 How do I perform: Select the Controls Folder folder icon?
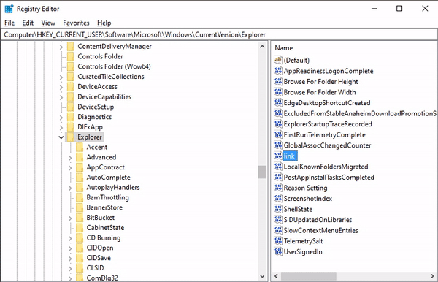tap(71, 56)
